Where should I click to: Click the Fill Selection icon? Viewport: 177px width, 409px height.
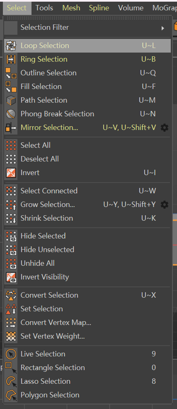click(11, 87)
